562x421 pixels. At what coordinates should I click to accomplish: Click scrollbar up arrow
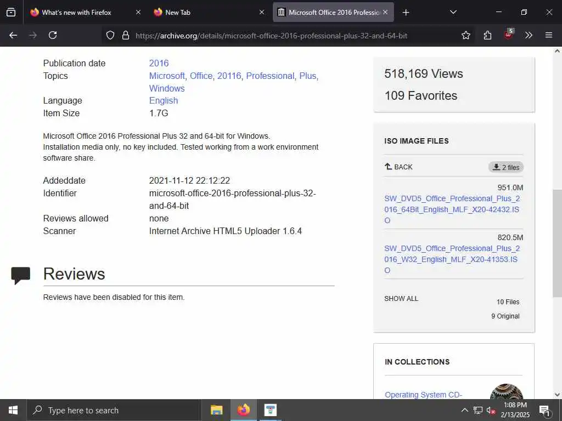[557, 51]
